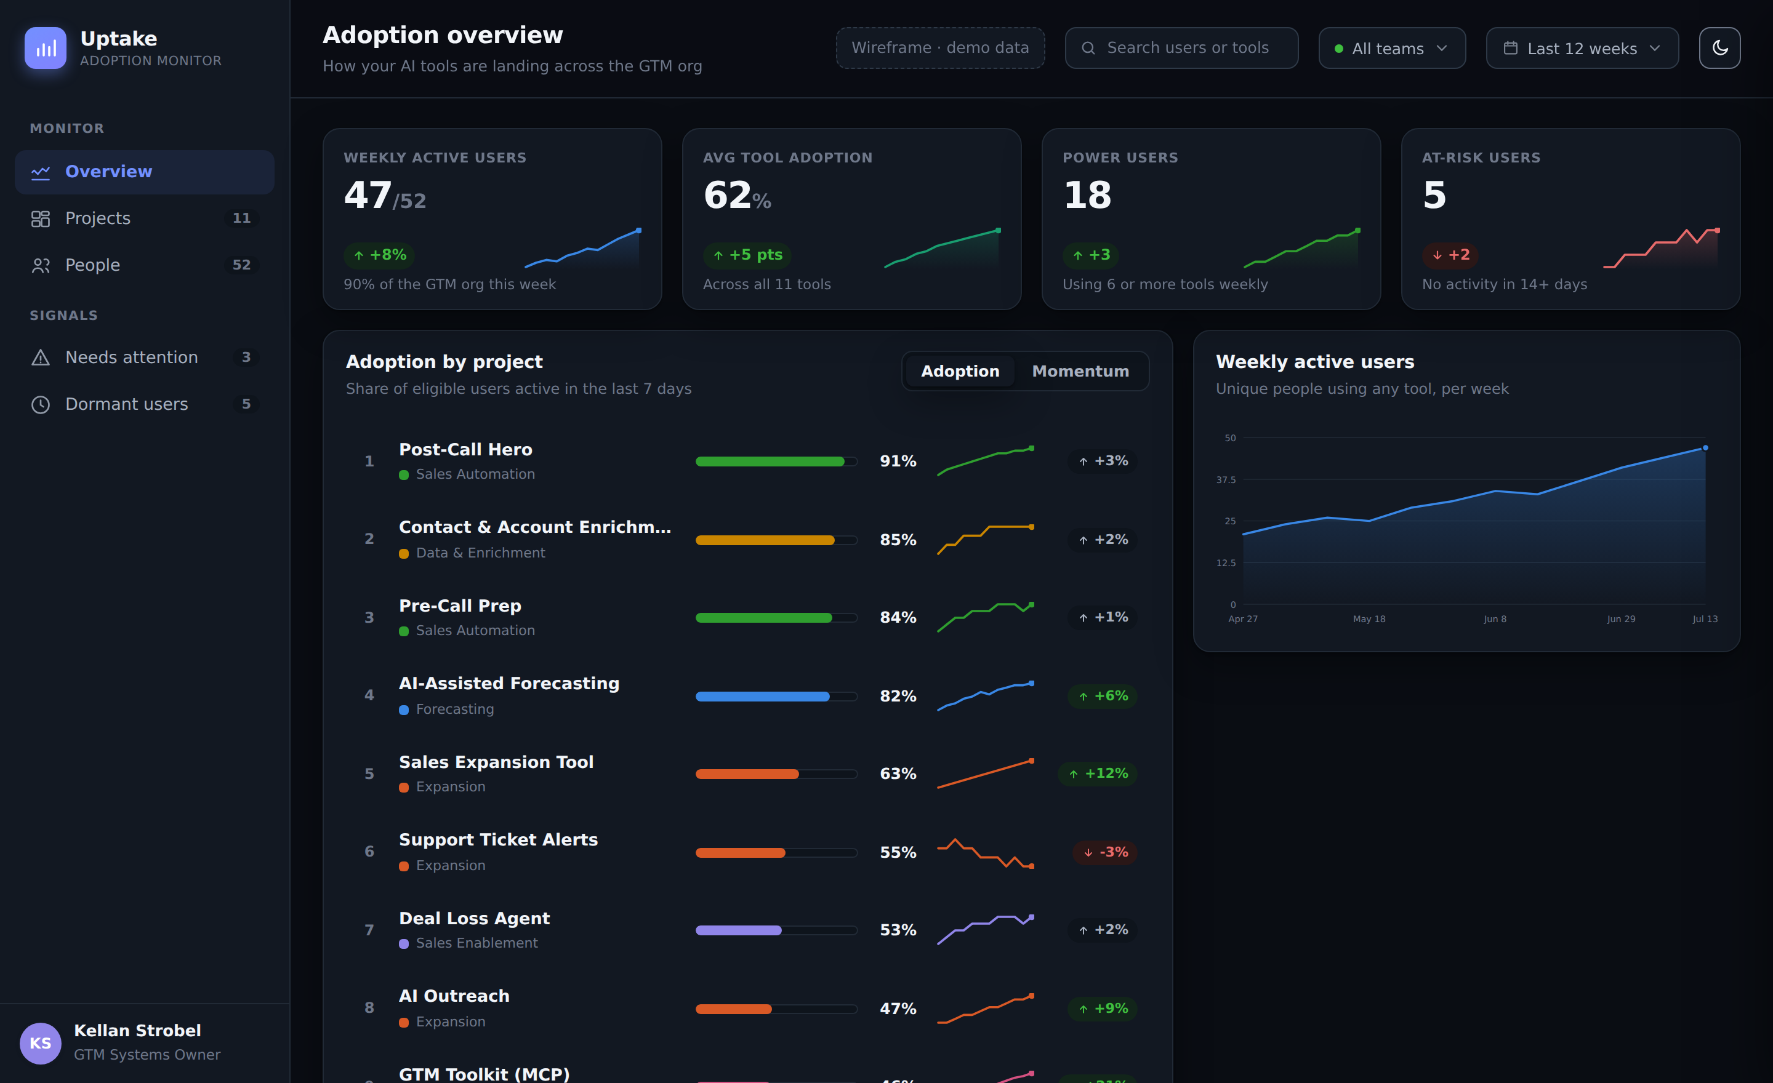Click the Post-Call Hero +3% change badge

click(x=1103, y=461)
